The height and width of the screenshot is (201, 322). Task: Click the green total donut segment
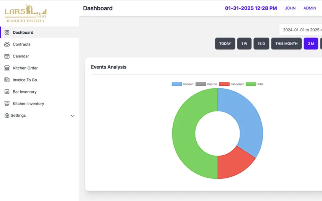[x=184, y=133]
